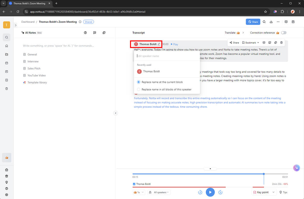Click the image icon in block toolbar

coord(270,43)
